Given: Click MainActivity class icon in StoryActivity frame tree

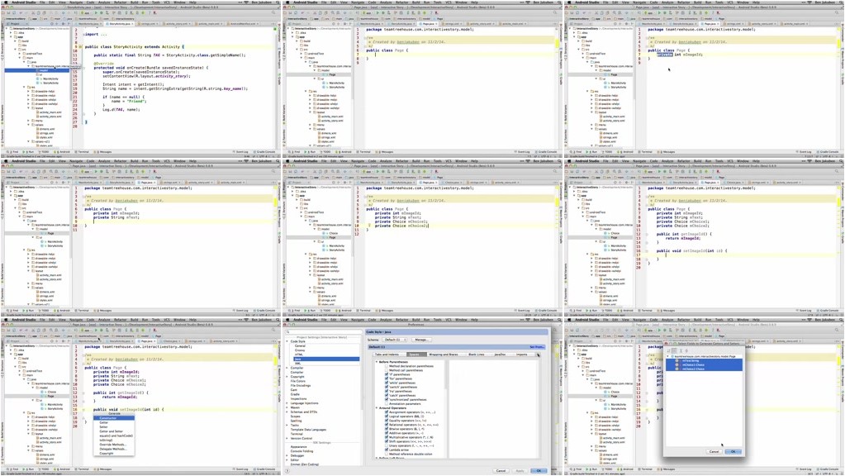Looking at the screenshot, I should click(x=38, y=79).
